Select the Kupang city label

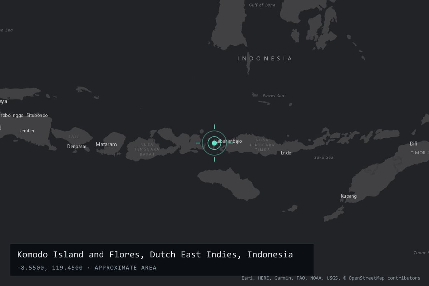pos(349,196)
